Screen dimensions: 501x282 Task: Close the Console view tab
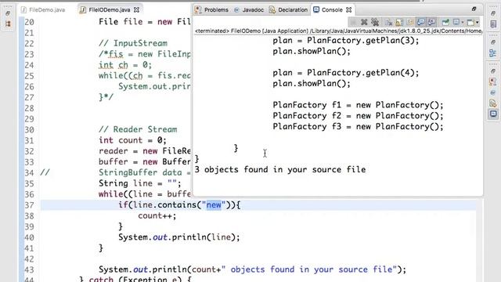point(349,10)
